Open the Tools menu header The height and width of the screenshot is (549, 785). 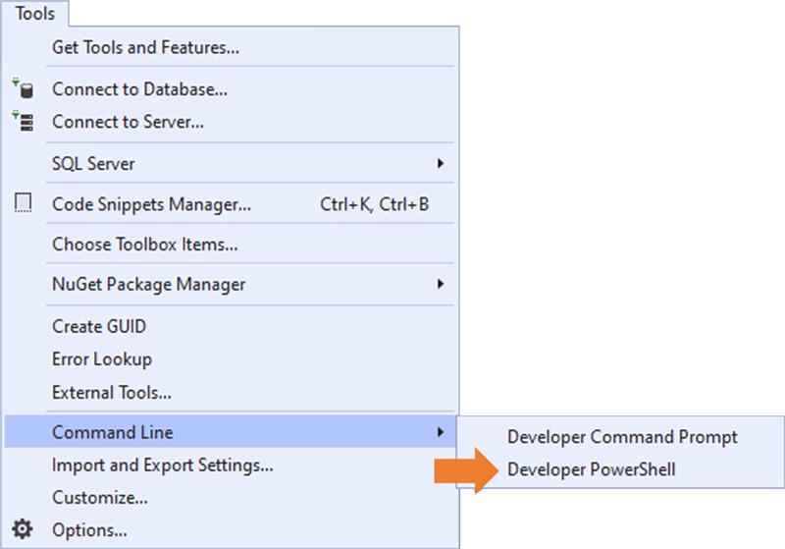[34, 13]
